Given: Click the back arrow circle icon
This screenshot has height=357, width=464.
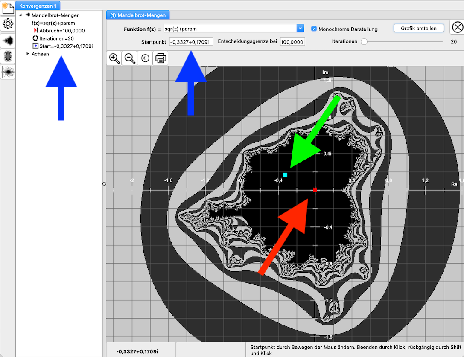Looking at the screenshot, I should pyautogui.click(x=145, y=58).
